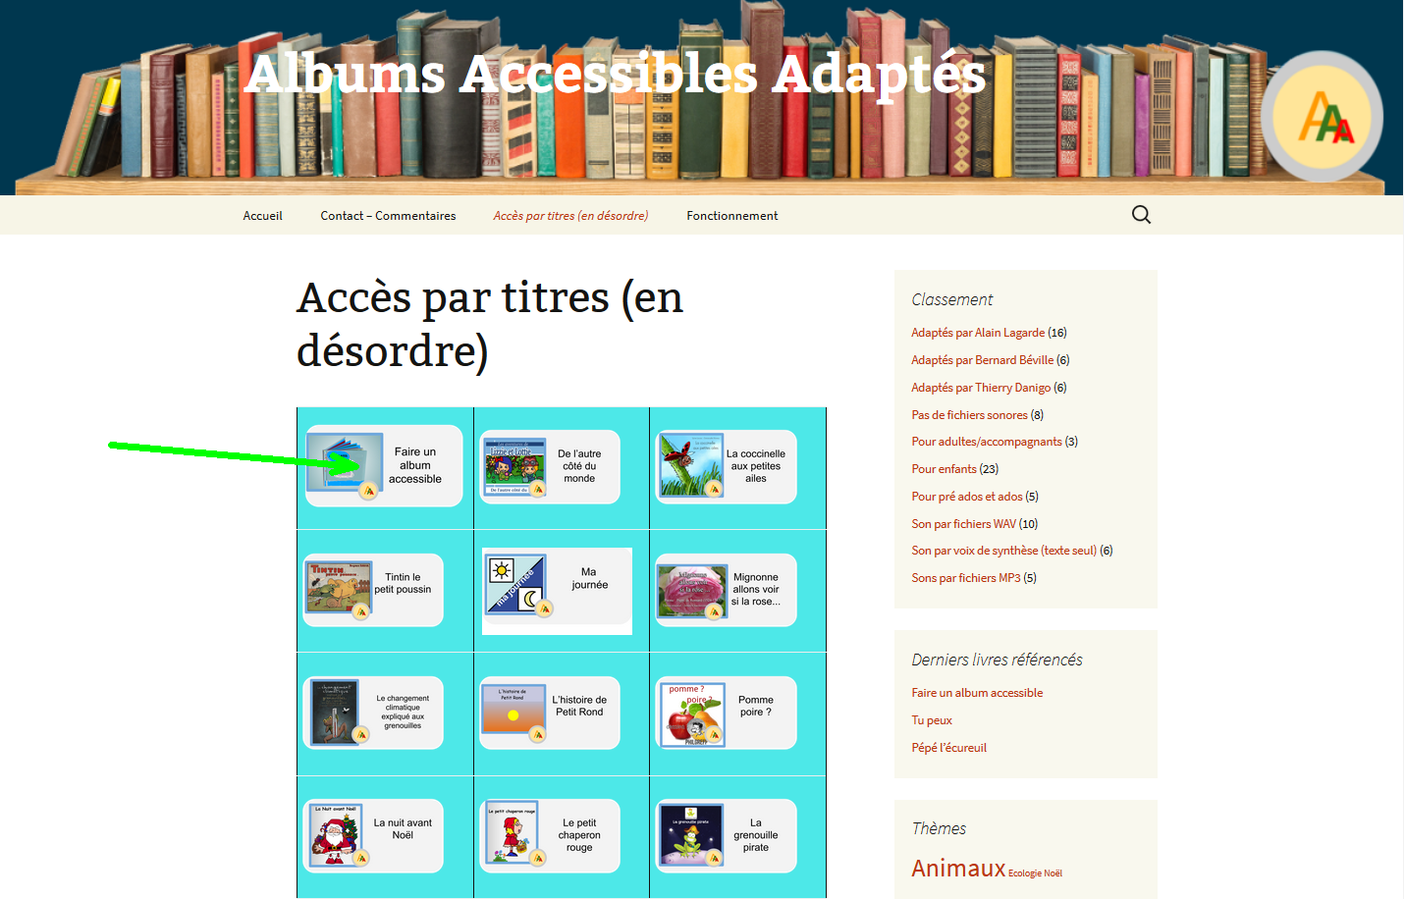Open Le petit chaperon rouge cover
The height and width of the screenshot is (899, 1405).
coord(513,832)
